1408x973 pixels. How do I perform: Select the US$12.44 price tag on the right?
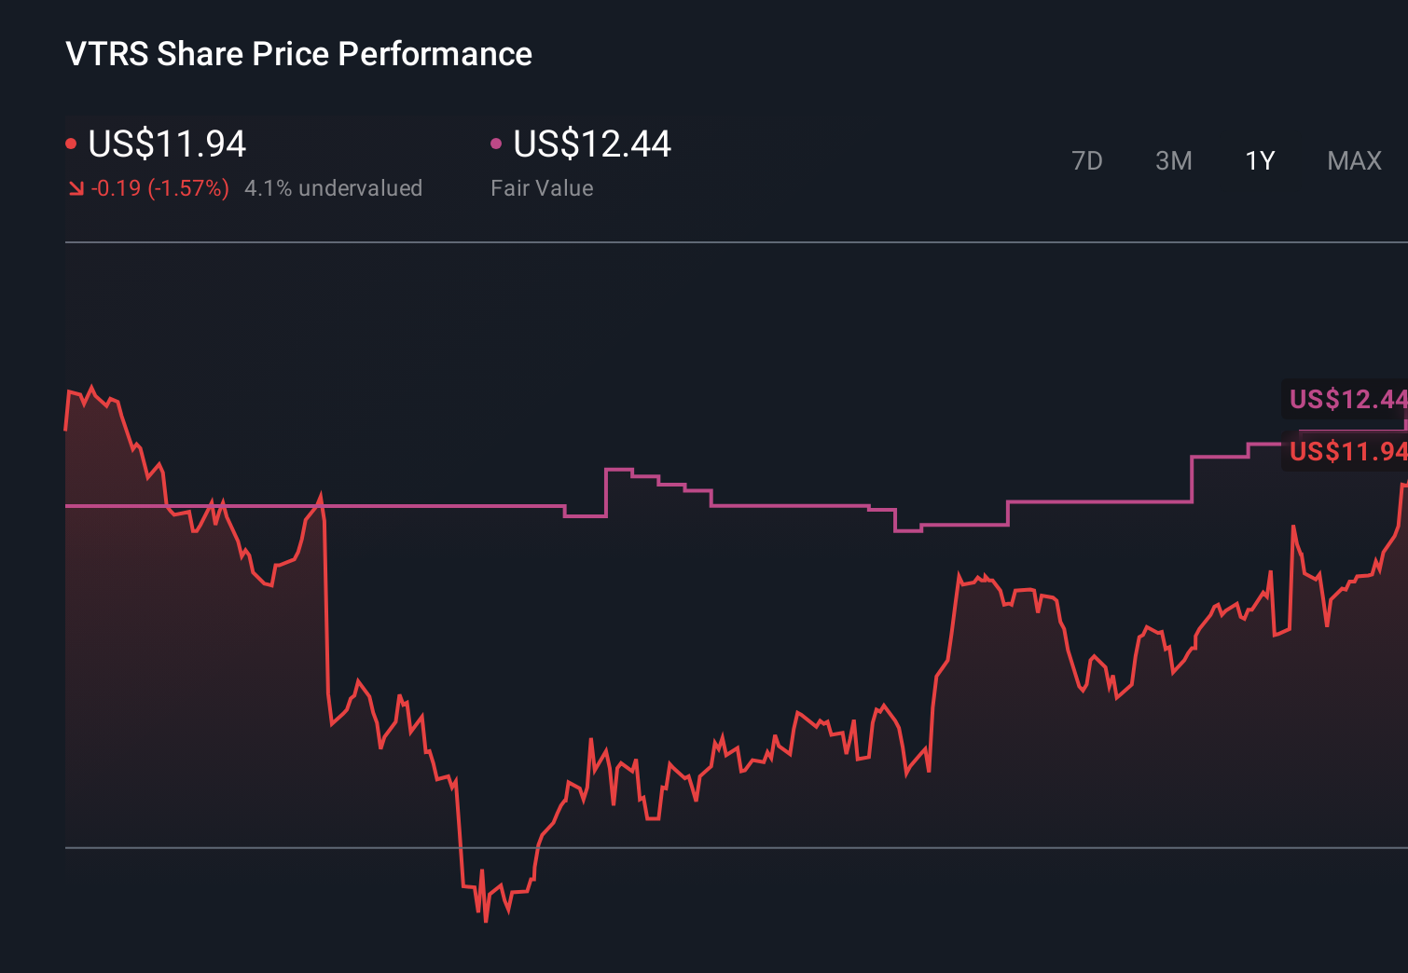pos(1346,400)
